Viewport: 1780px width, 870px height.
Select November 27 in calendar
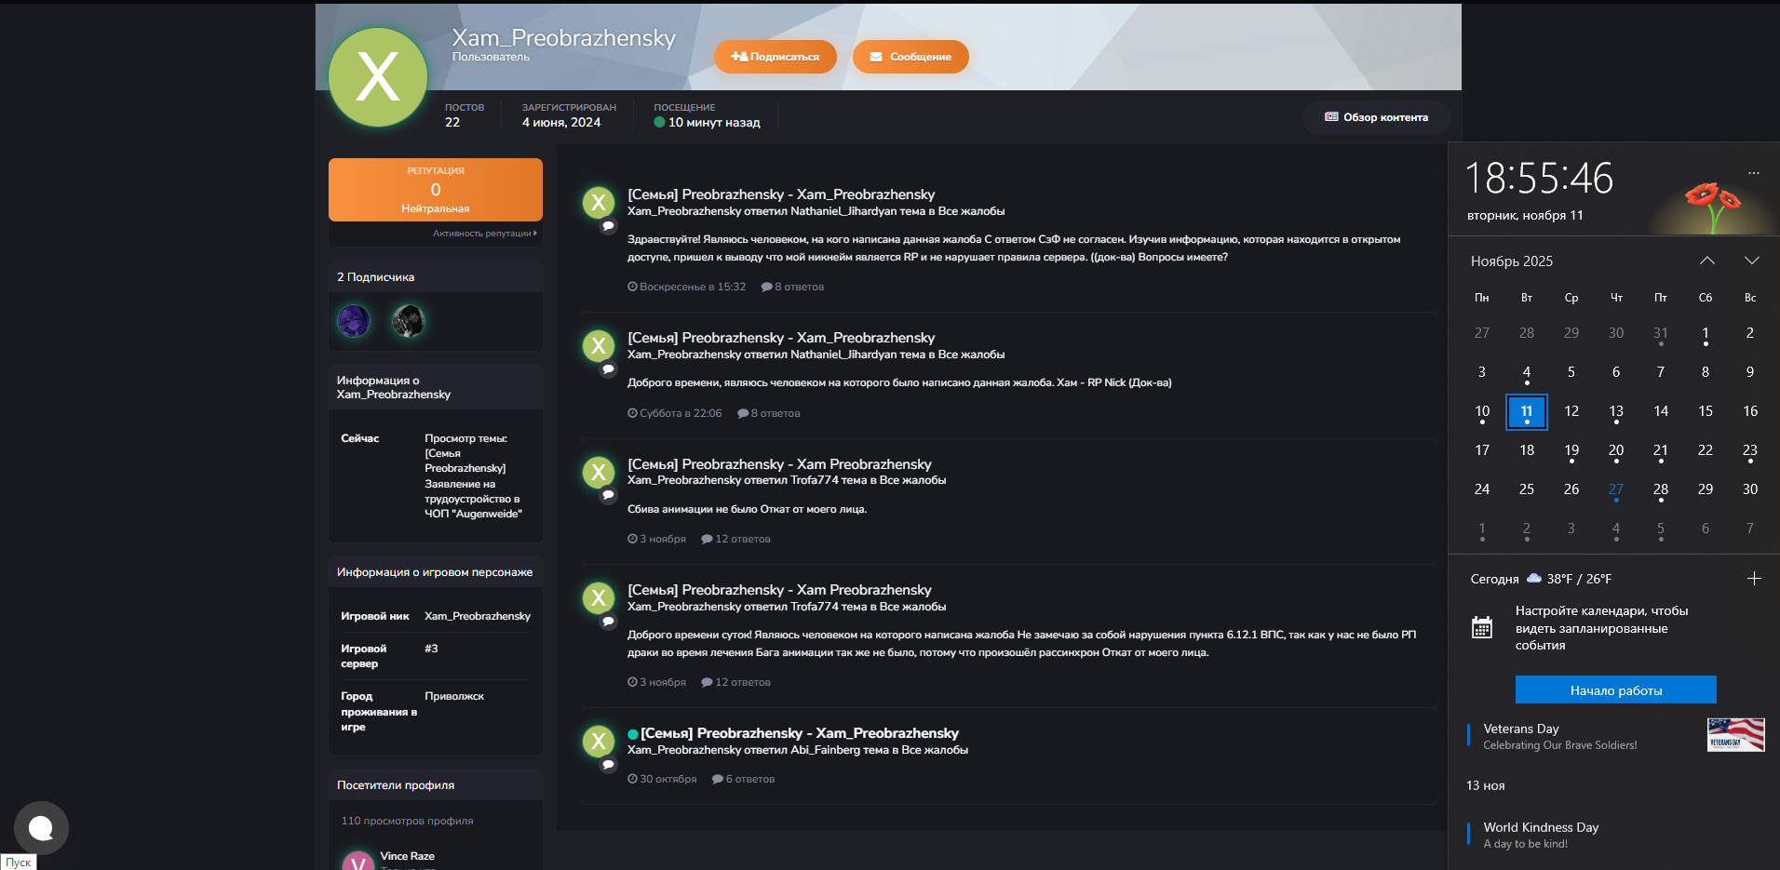[1616, 489]
